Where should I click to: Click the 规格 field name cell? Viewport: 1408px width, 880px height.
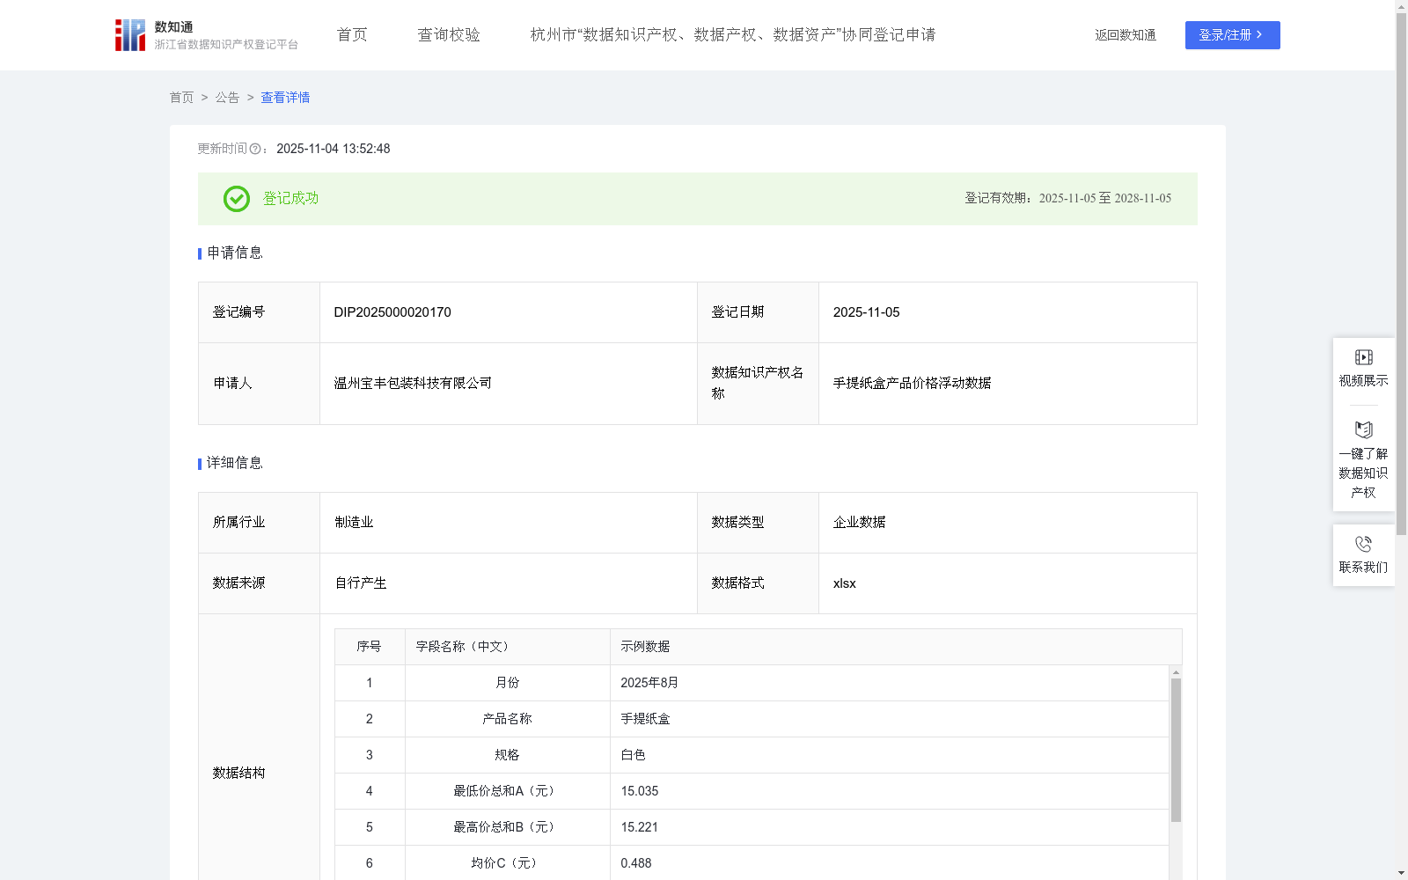tap(508, 755)
